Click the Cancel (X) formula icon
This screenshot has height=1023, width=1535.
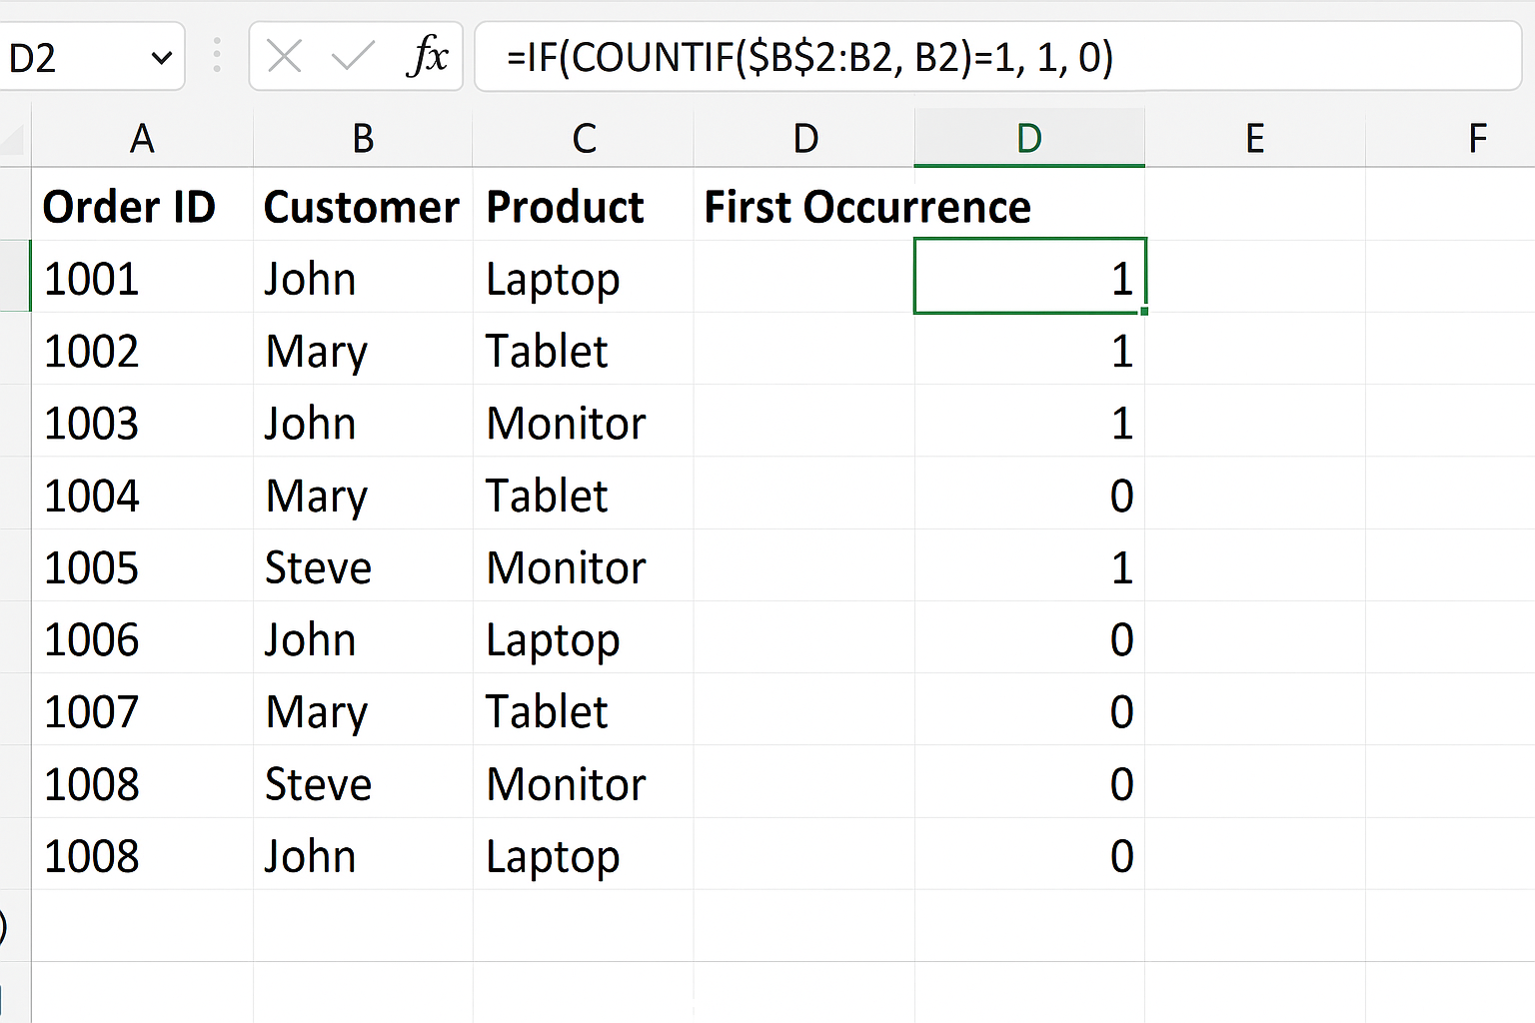pos(285,57)
